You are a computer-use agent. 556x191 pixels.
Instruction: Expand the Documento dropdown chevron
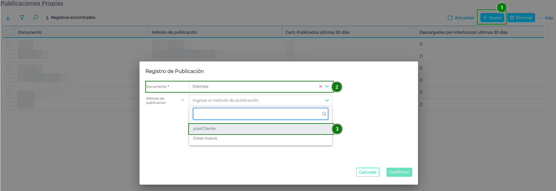tap(327, 87)
